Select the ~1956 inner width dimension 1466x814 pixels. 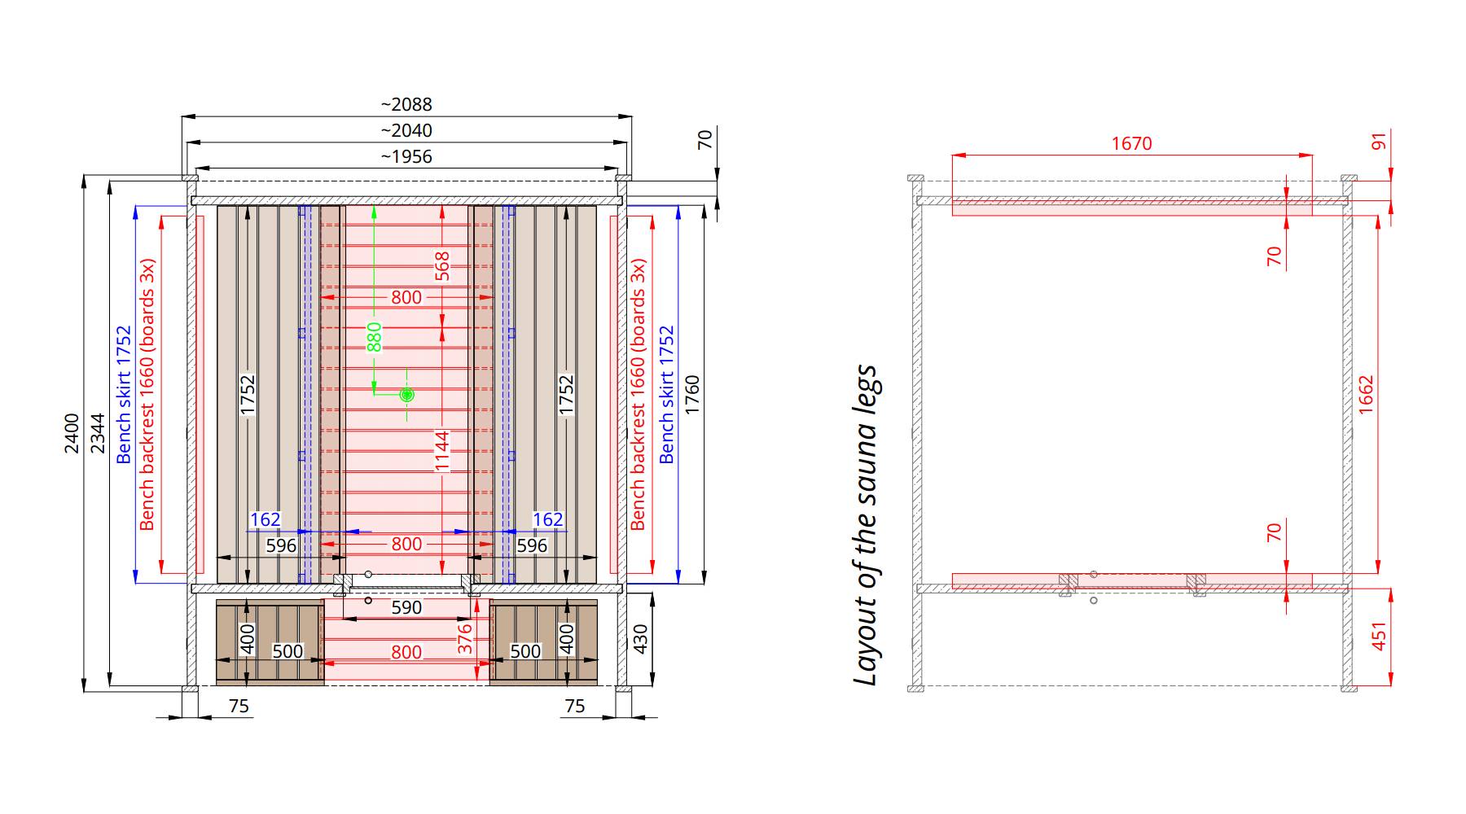(406, 157)
